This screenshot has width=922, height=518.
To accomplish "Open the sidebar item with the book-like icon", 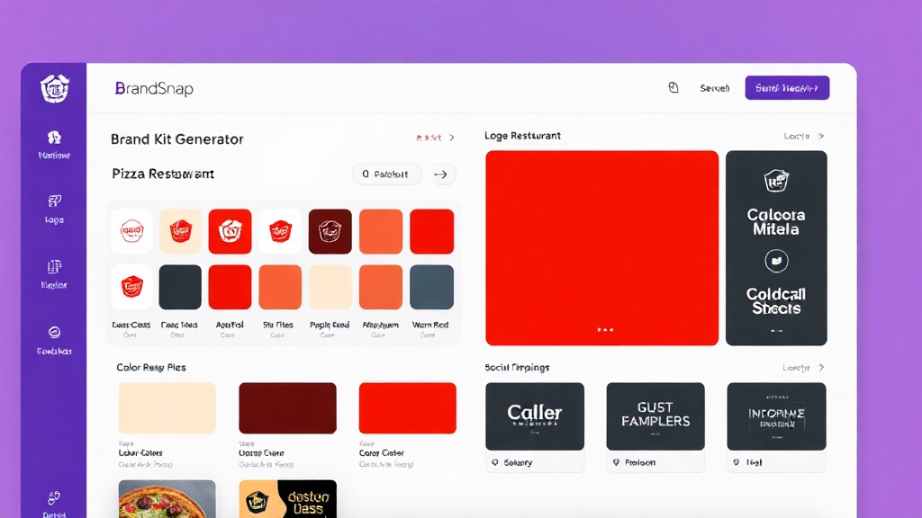I will click(54, 274).
